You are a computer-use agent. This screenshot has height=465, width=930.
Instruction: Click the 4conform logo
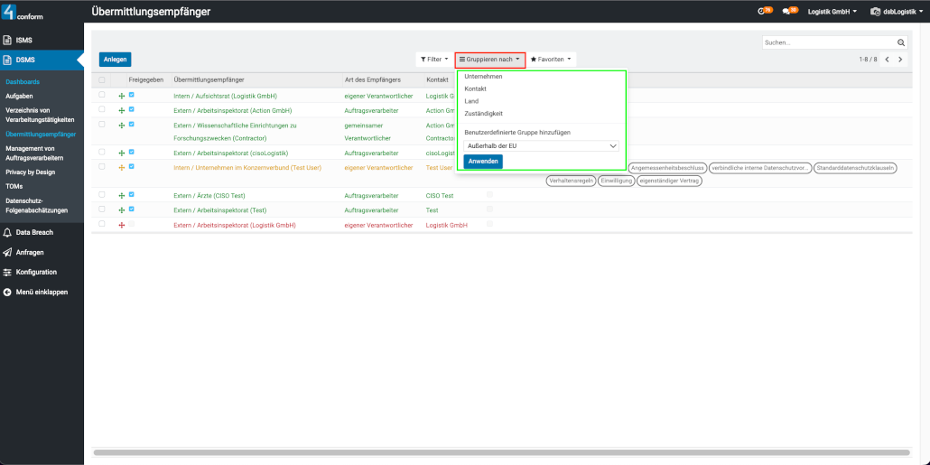22,12
